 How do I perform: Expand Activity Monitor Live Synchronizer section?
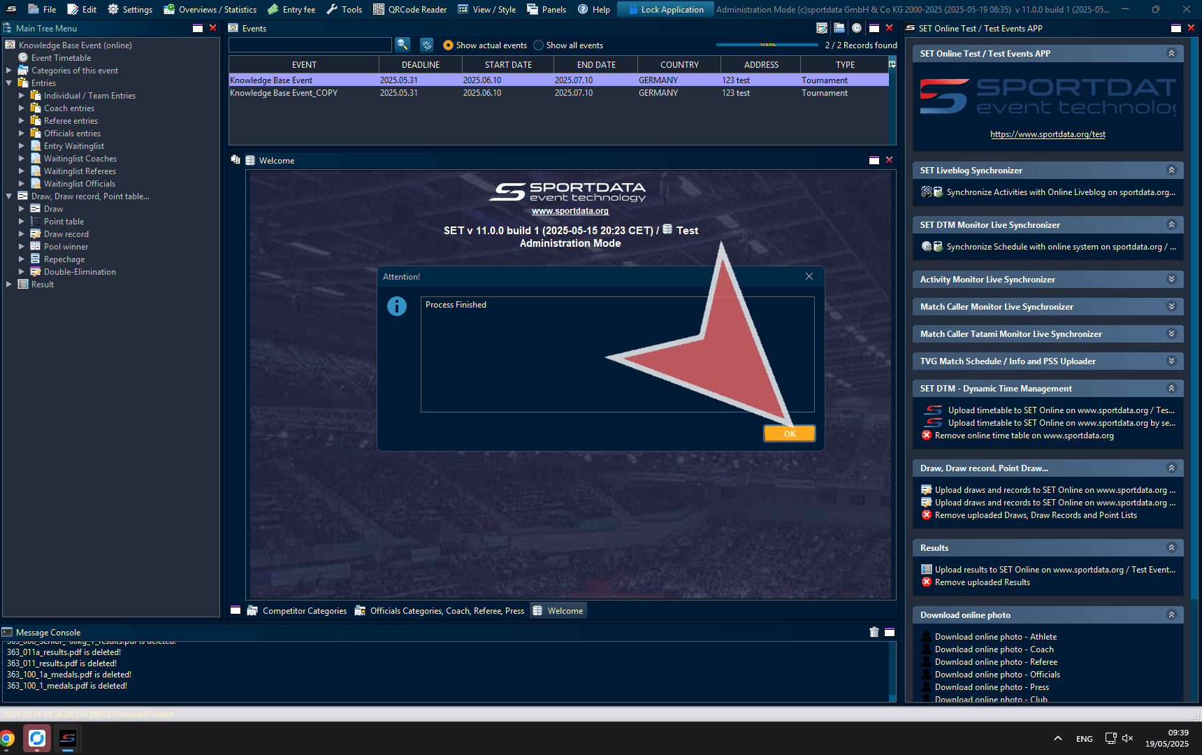(x=1171, y=279)
